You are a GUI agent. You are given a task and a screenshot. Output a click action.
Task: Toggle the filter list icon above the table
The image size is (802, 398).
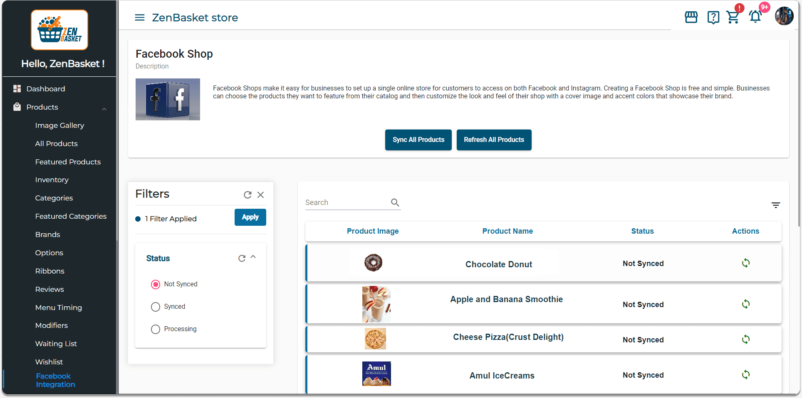click(x=775, y=205)
